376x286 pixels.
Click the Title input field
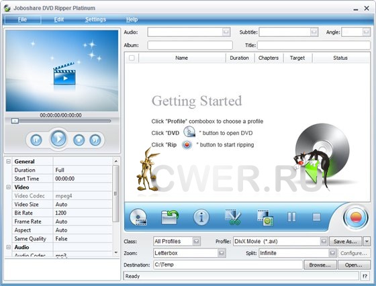[314, 45]
